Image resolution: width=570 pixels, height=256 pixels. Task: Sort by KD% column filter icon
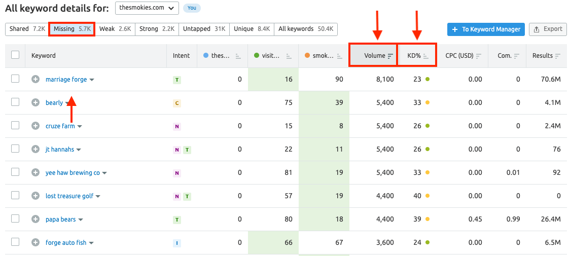coord(426,56)
